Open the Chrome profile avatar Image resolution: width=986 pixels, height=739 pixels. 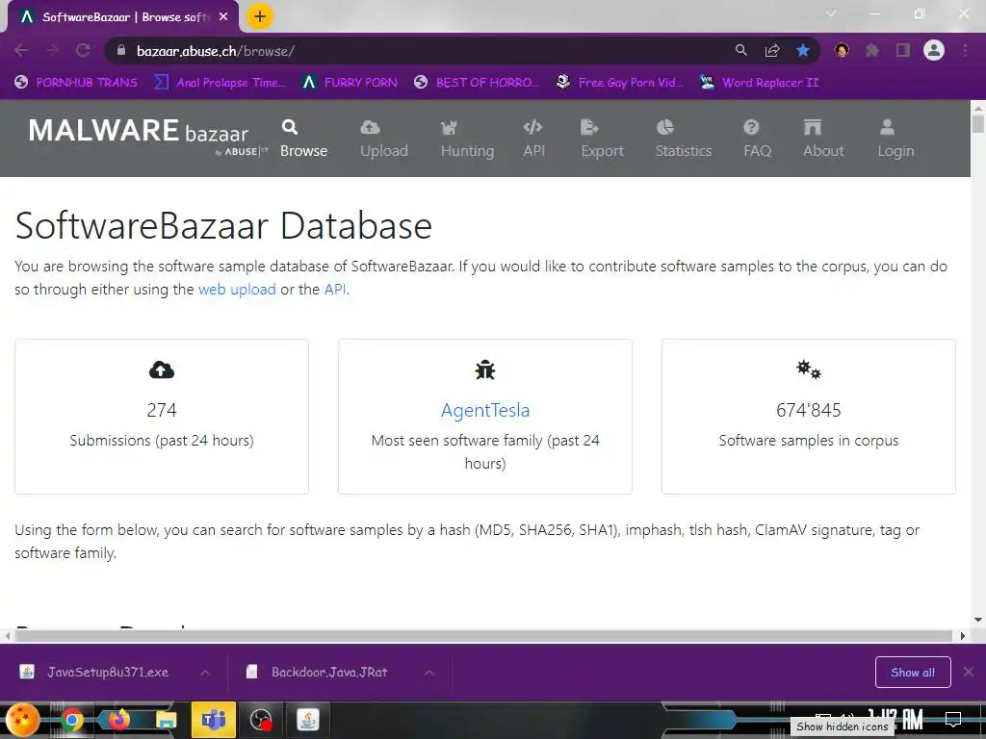click(x=934, y=50)
